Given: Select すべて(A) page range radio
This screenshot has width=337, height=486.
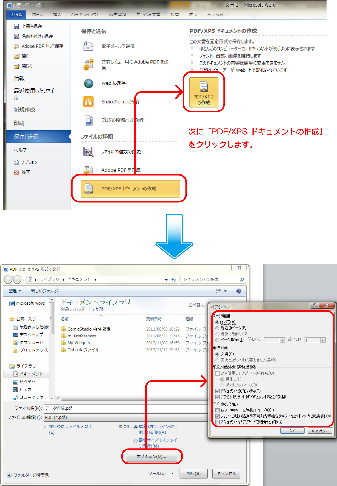Looking at the screenshot, I should point(217,322).
